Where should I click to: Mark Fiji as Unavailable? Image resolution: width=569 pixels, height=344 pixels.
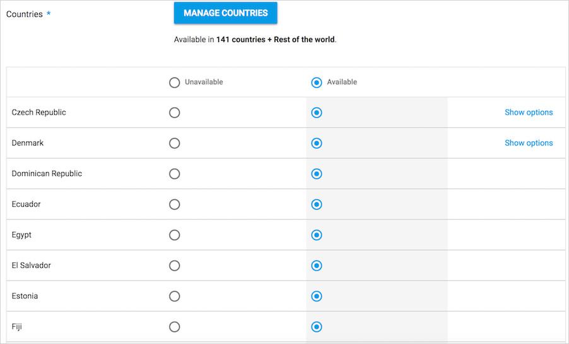coord(175,327)
